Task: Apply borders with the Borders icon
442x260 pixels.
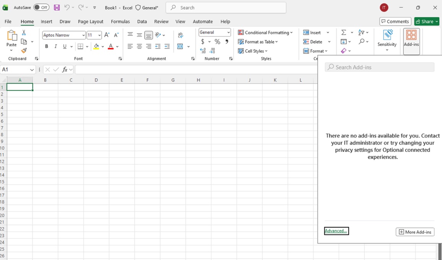Action: pyautogui.click(x=80, y=47)
